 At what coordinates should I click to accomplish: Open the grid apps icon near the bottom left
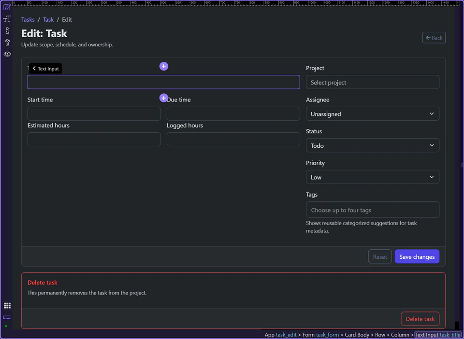tap(7, 306)
